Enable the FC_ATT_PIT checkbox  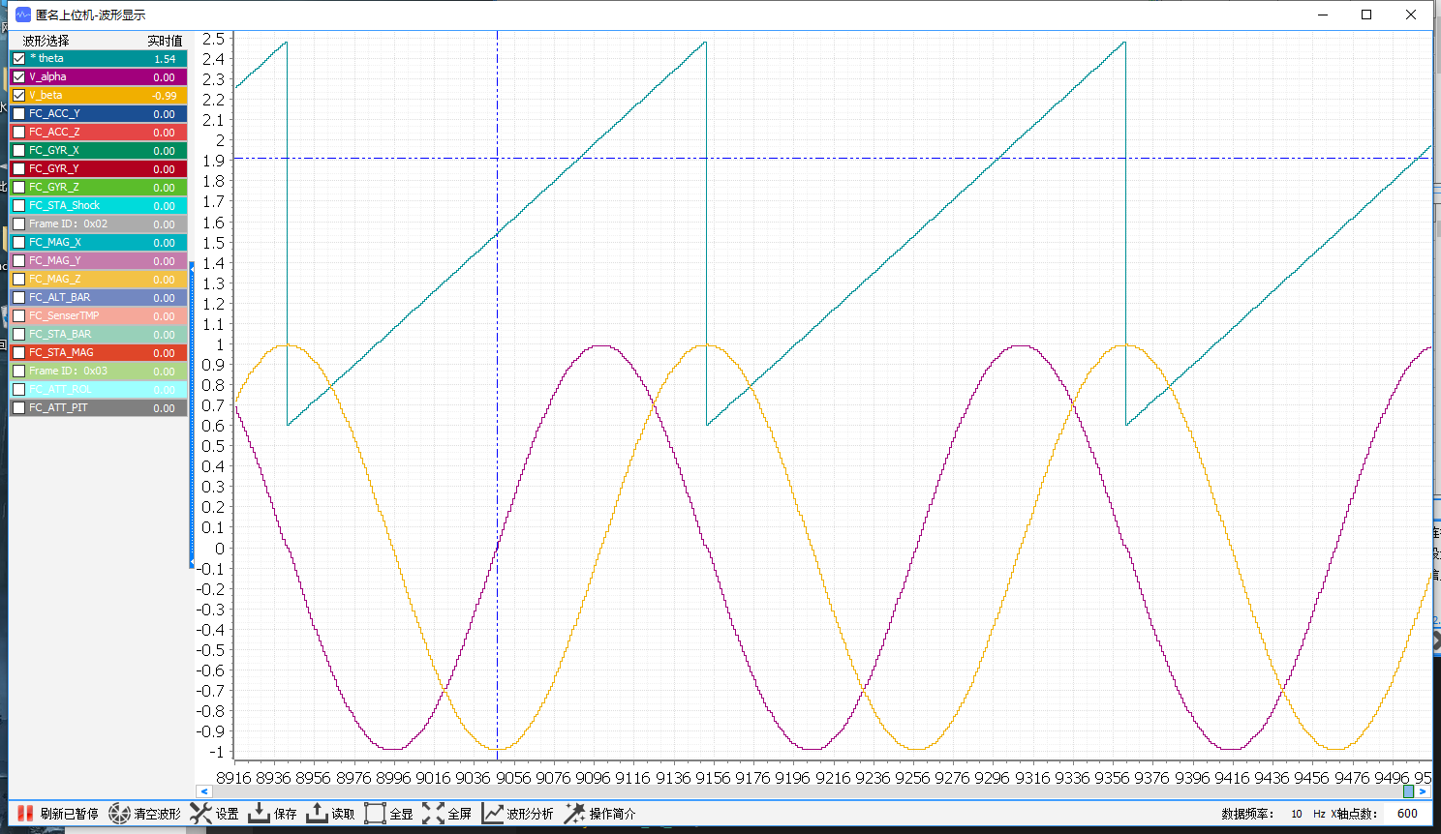[18, 407]
